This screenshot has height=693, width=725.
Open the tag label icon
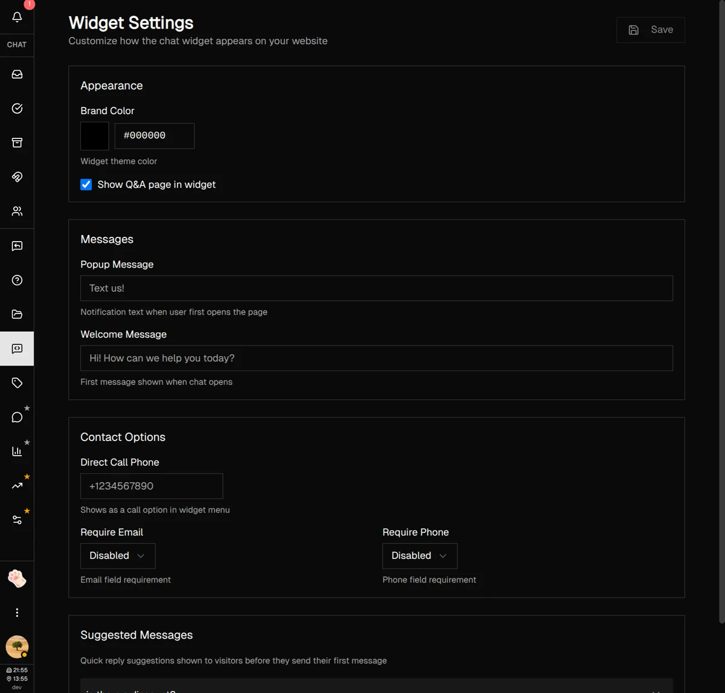[x=17, y=382]
